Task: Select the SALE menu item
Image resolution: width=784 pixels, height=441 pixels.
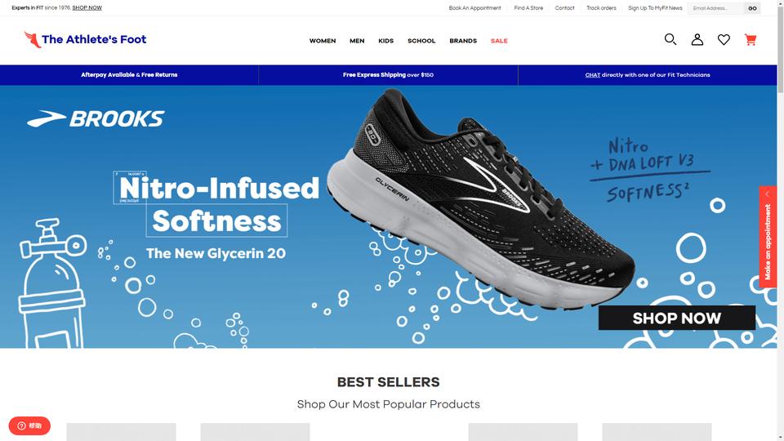Action: [499, 41]
